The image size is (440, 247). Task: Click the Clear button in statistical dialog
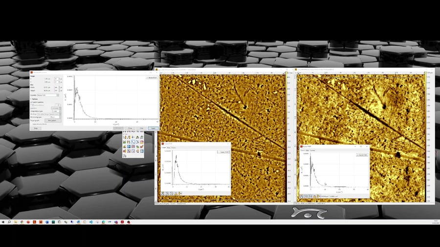point(130,128)
